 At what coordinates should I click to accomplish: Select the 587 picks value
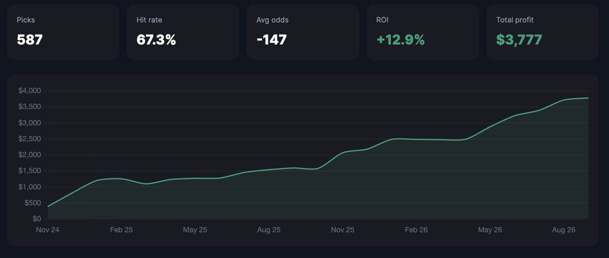pyautogui.click(x=29, y=40)
